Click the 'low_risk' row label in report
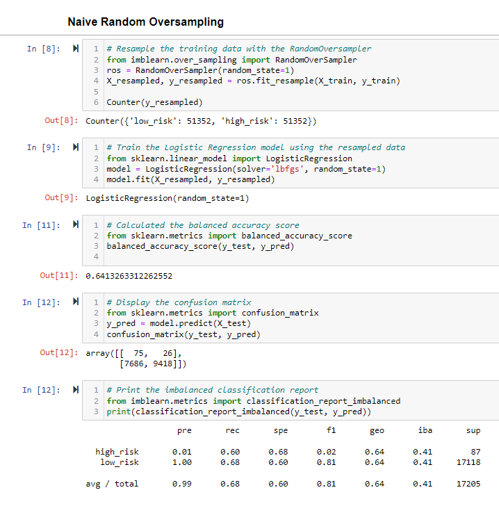Screen dimensions: 499x506 [120, 462]
